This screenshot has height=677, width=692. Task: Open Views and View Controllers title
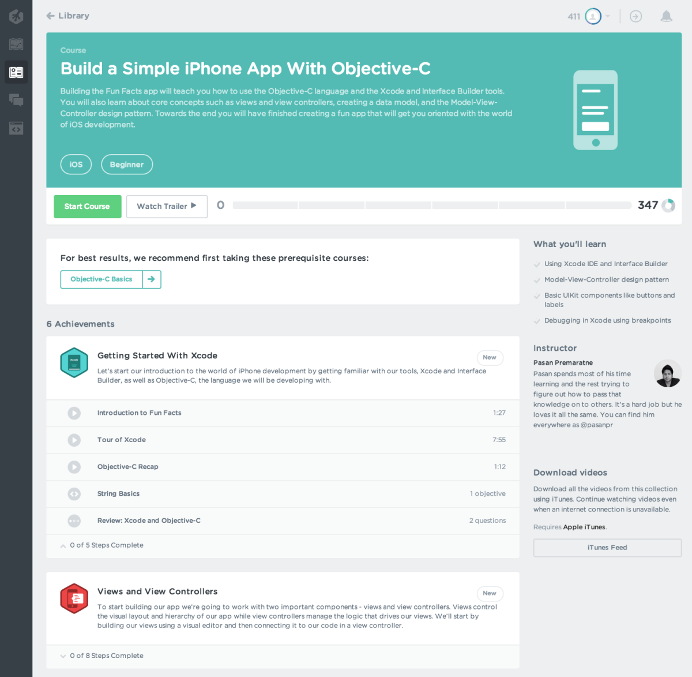click(157, 592)
